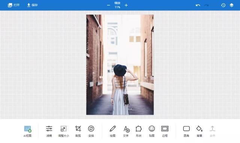
Task: Select the 绘图 pencil drawing tool
Action: pyautogui.click(x=112, y=131)
